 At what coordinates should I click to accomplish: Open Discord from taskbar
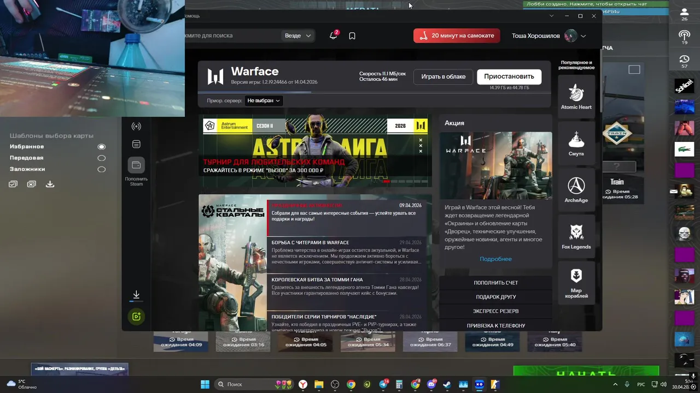point(431,384)
